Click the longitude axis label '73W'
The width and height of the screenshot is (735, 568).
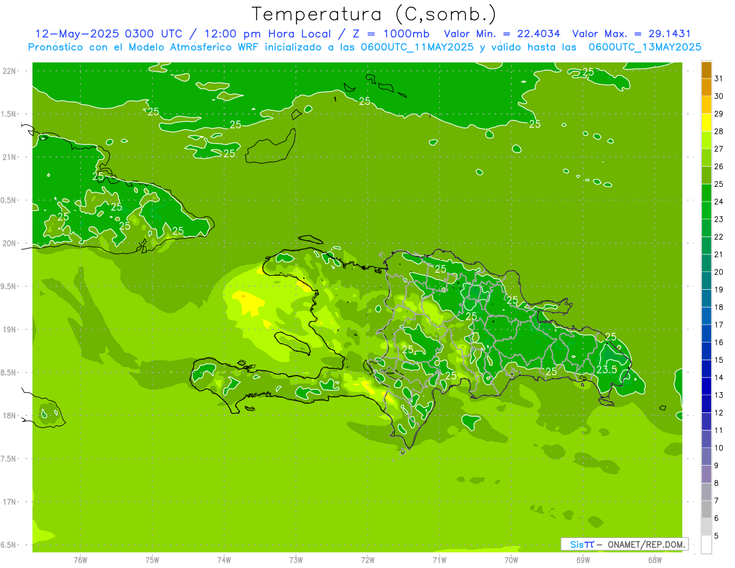(296, 560)
